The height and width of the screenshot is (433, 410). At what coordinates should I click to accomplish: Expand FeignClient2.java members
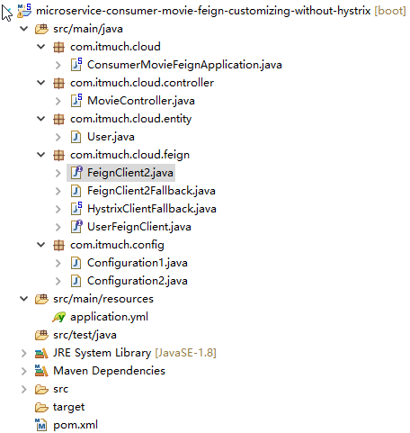58,173
